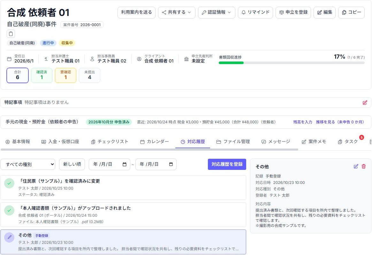Viewport: 372px width, 255px height.
Task: Switch to the 基本情報 tab
Action: tap(18, 142)
